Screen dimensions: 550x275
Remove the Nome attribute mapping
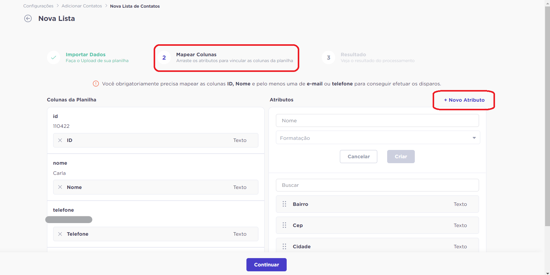coord(60,187)
